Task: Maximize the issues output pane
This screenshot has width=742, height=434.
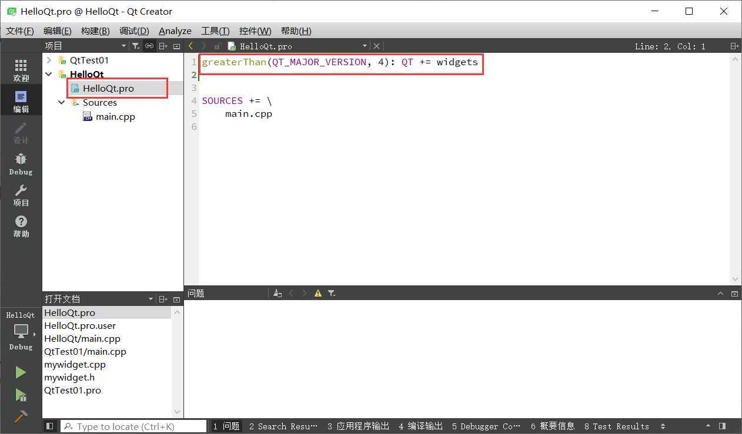Action: click(720, 293)
